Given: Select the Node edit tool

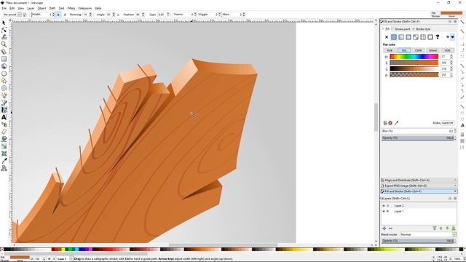Looking at the screenshot, I should point(4,30).
